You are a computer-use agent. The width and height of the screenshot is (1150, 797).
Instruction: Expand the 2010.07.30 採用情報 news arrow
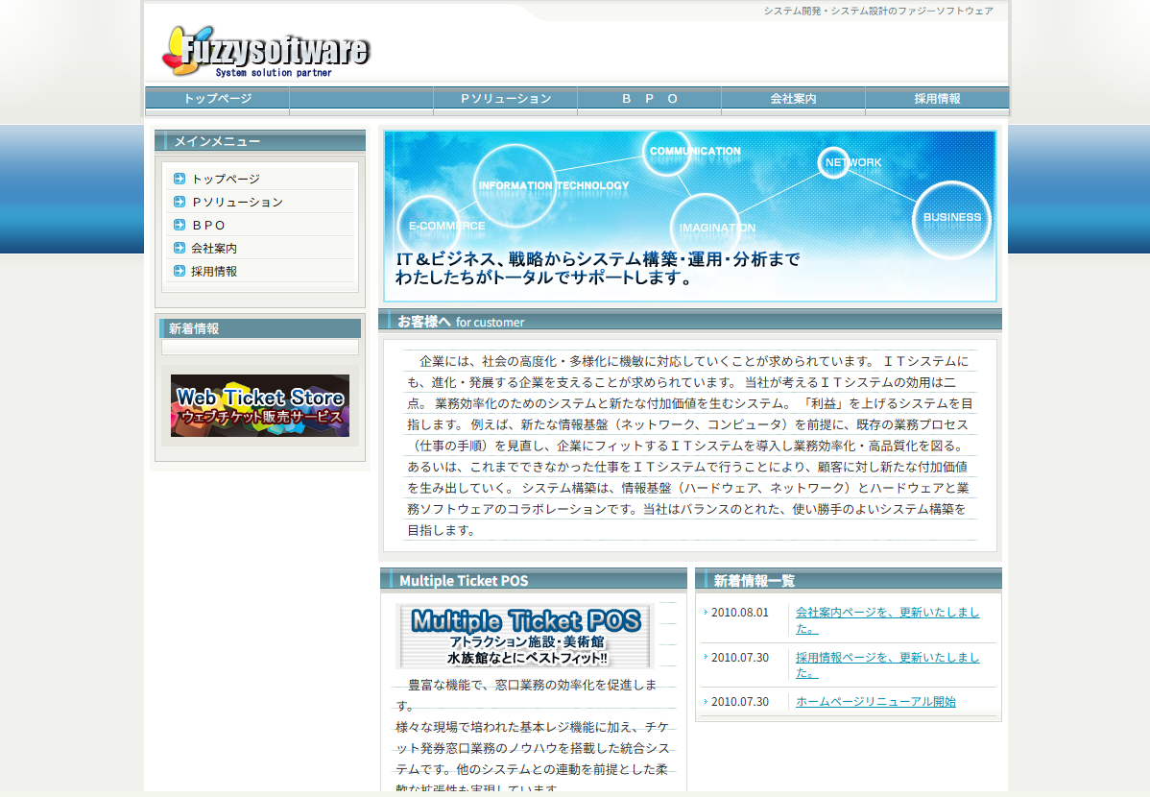pyautogui.click(x=705, y=658)
